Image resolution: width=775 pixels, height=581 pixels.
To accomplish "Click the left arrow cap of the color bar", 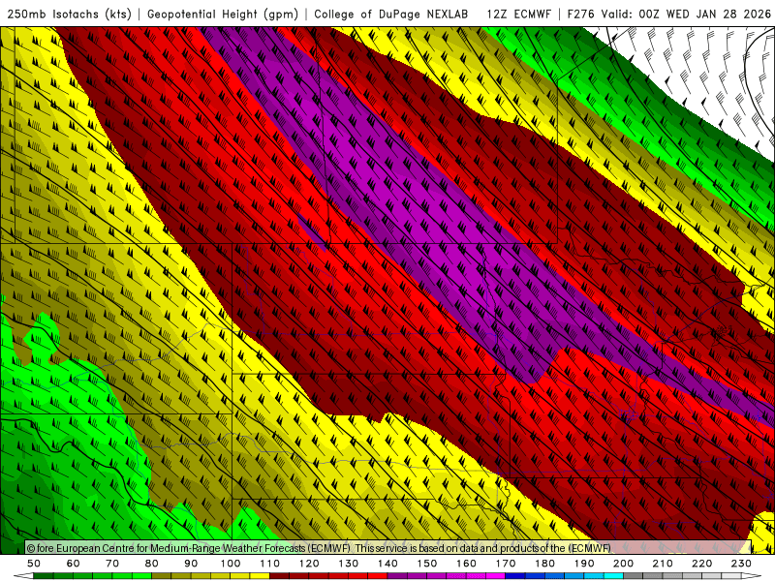I will click(23, 576).
